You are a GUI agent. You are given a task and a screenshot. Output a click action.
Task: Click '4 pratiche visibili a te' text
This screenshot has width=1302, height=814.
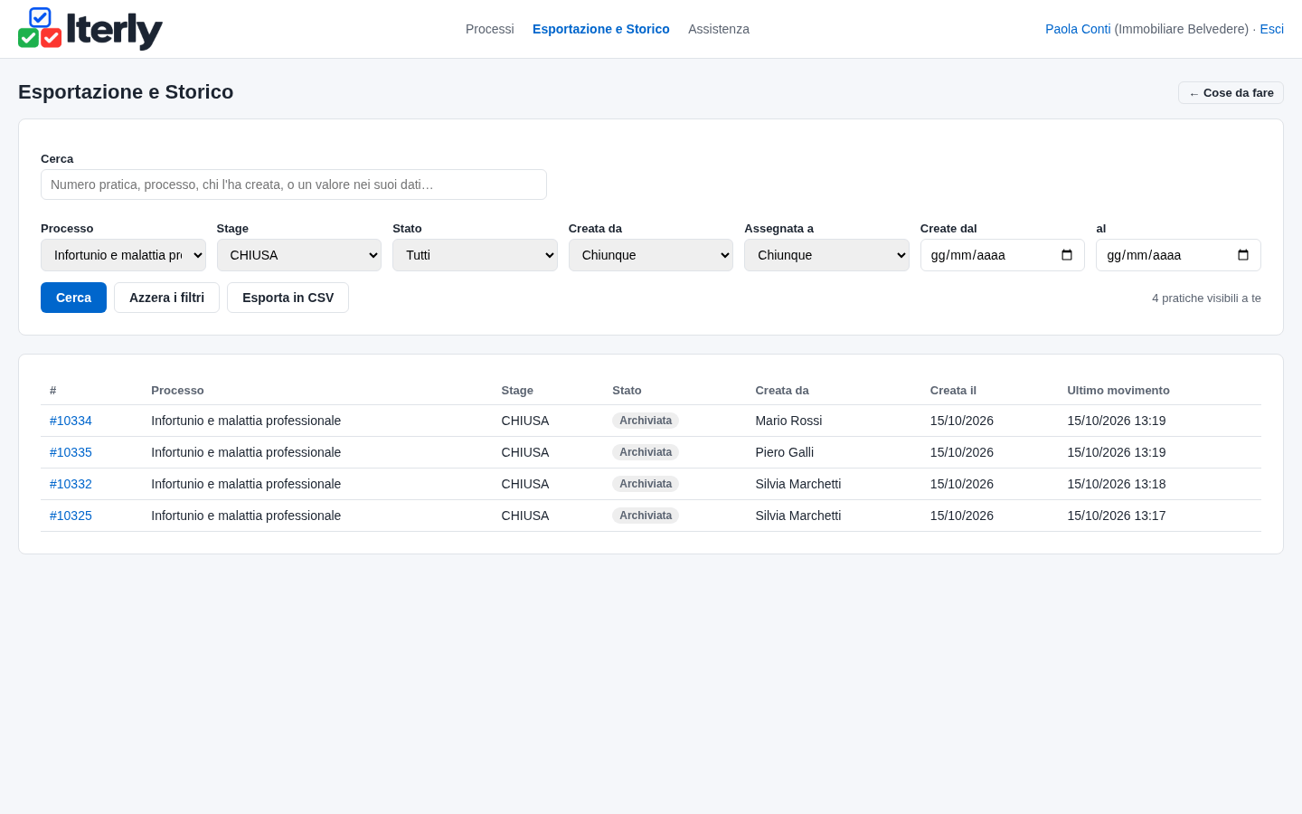(1206, 298)
